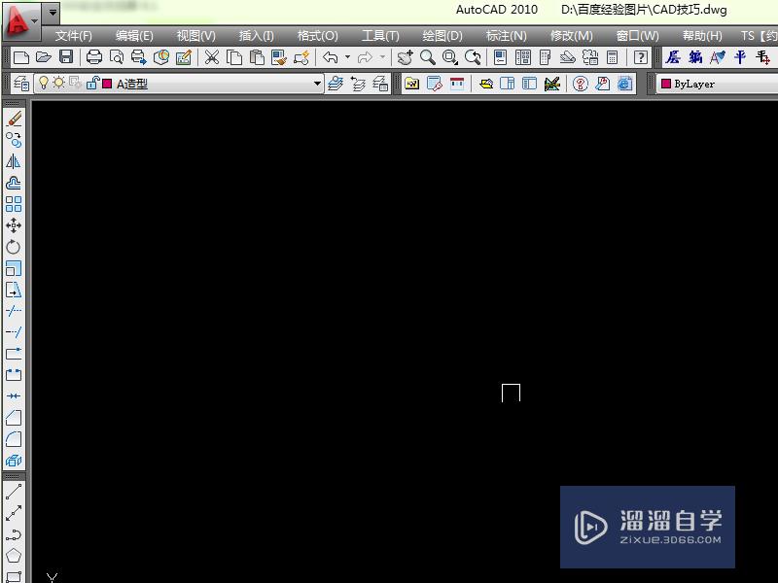Select the Mirror tool in the Modify toolbar
The height and width of the screenshot is (583, 778).
tap(14, 161)
